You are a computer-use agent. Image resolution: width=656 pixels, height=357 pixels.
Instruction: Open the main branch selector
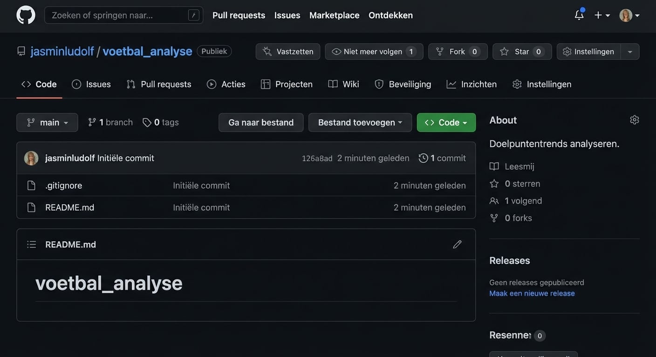(47, 122)
